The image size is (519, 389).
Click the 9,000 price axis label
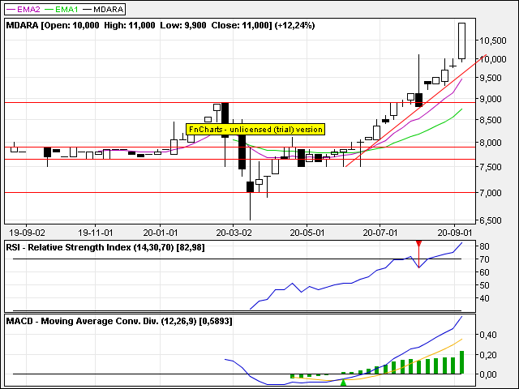491,99
